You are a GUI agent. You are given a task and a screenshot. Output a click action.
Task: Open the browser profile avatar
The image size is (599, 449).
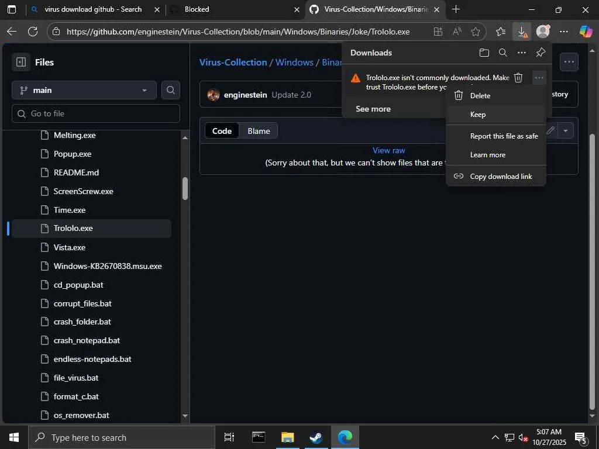tap(543, 32)
